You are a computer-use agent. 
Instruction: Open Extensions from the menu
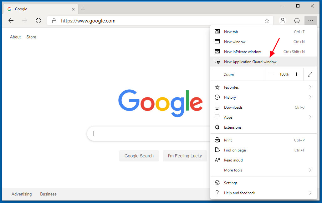(x=264, y=127)
